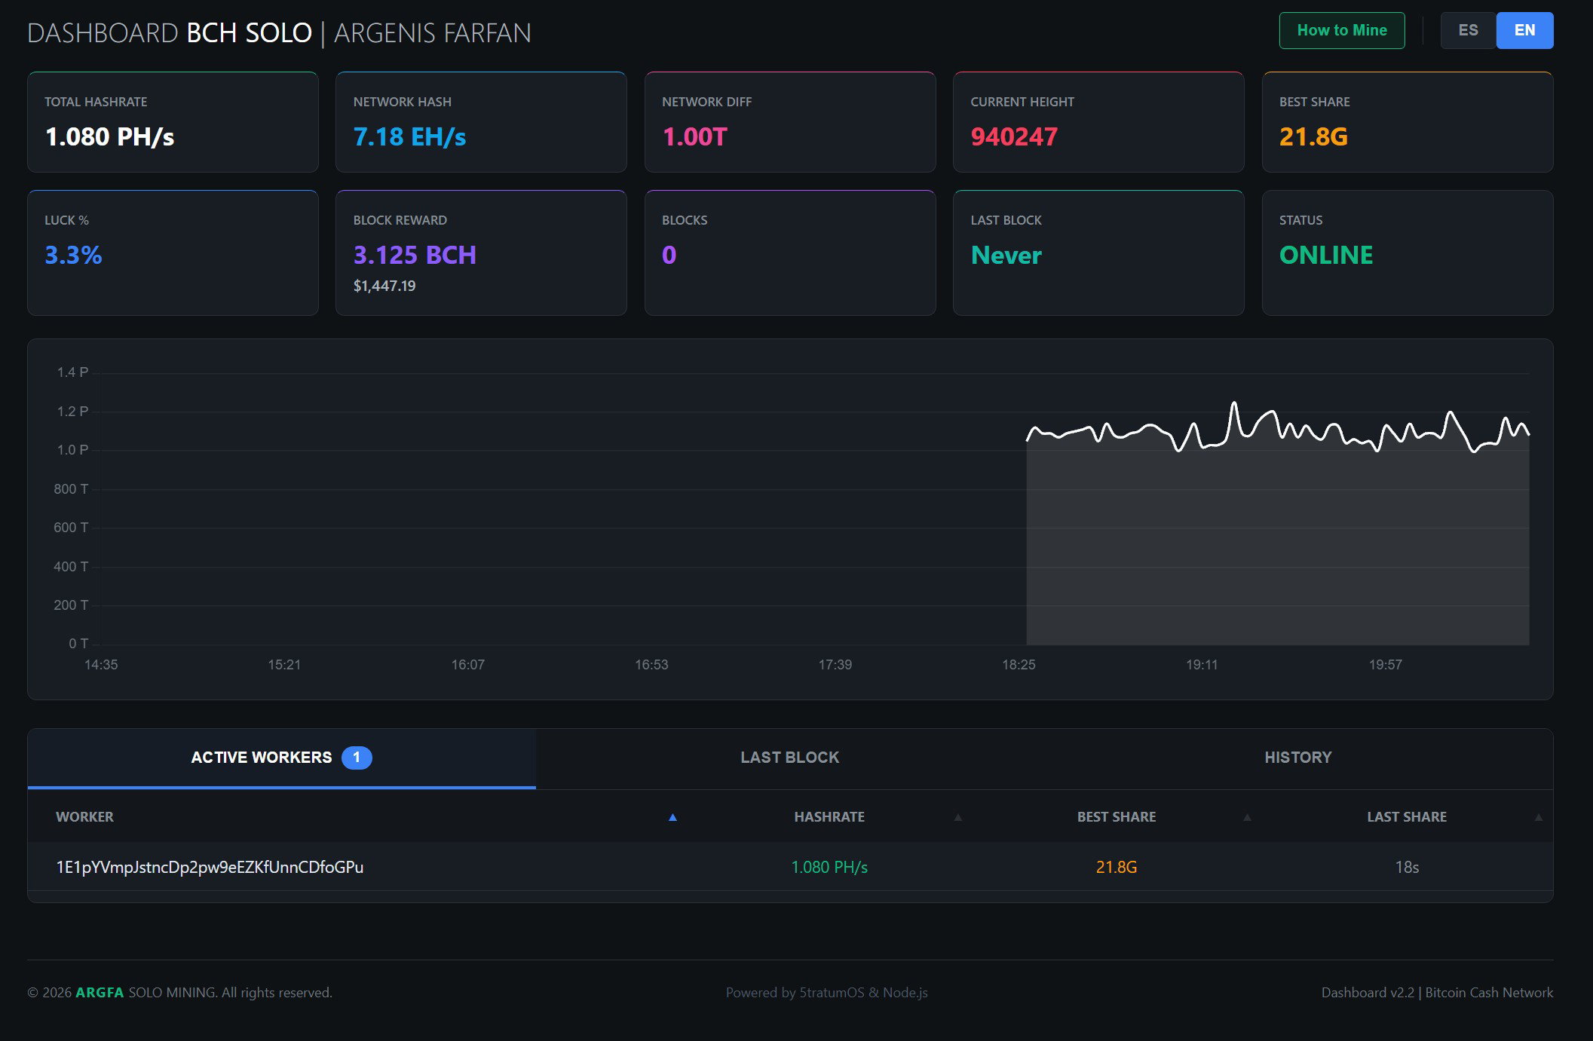This screenshot has width=1593, height=1041.
Task: Click the active workers count badge
Action: coord(357,758)
